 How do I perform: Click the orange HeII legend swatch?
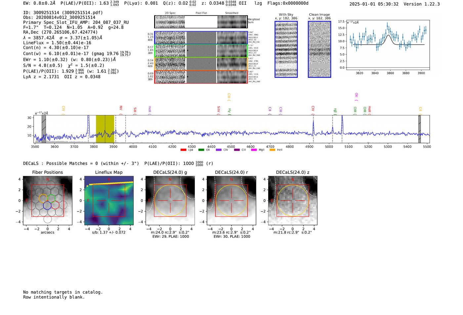pyautogui.click(x=273, y=150)
